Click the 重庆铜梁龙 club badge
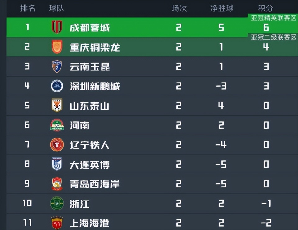This screenshot has height=230, width=298. click(x=57, y=47)
